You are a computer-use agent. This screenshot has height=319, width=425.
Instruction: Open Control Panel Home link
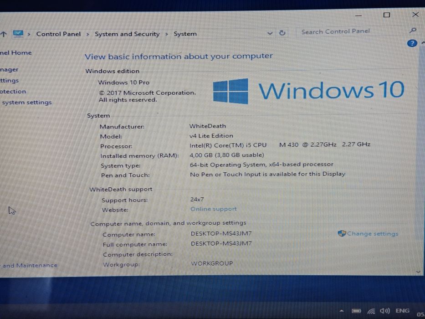(16, 52)
